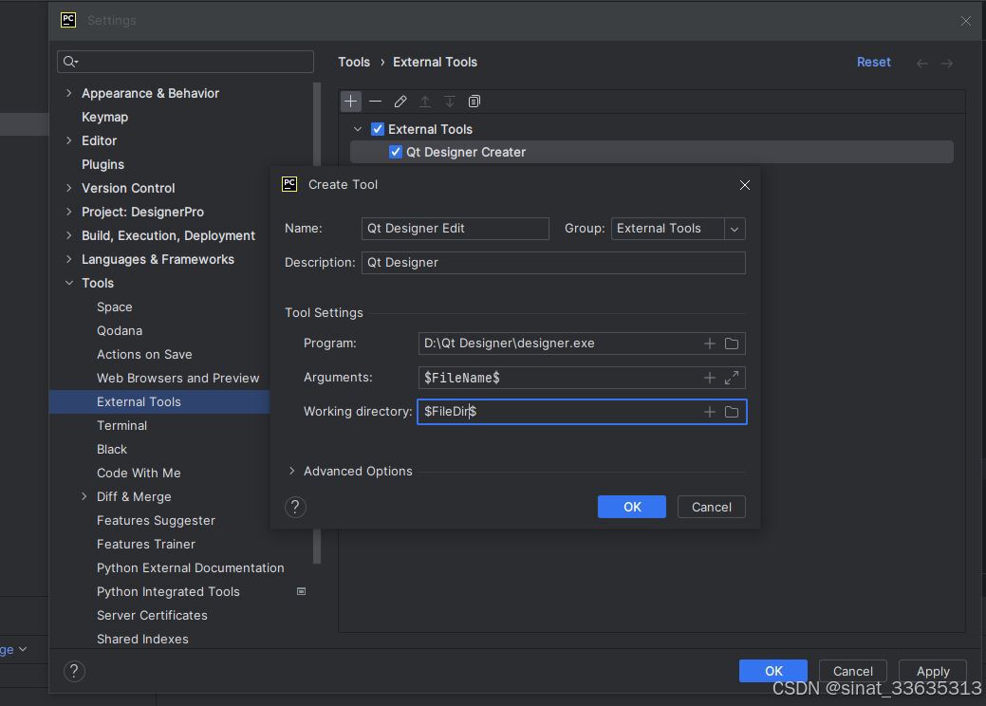
Task: Copy selected tool with duplicate icon
Action: coord(474,102)
